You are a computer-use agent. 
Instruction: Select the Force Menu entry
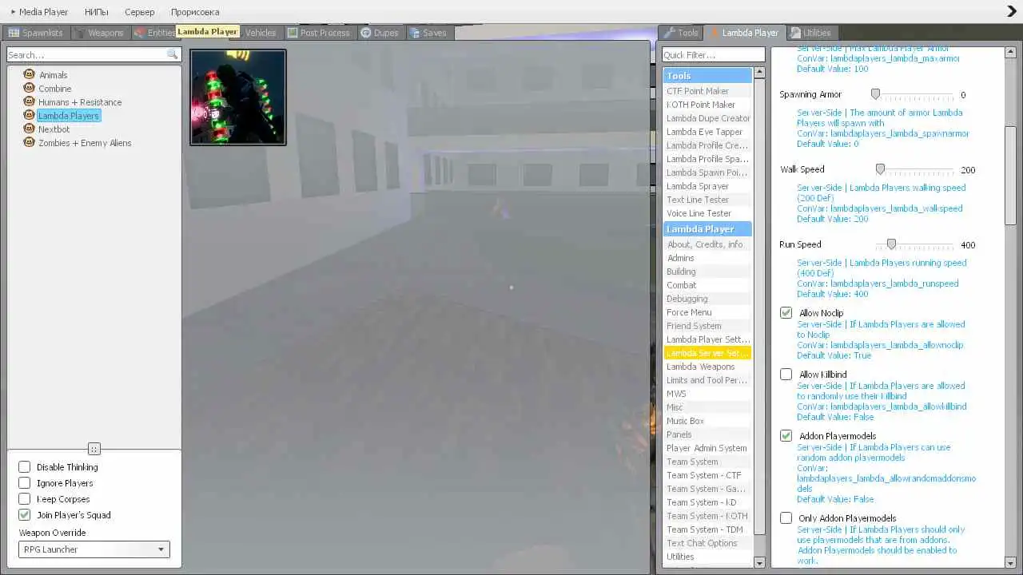click(707, 312)
